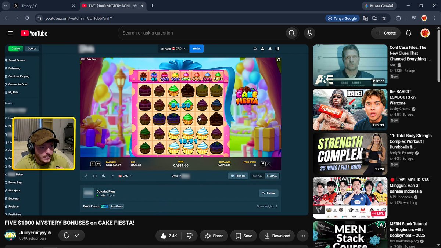Download the video
Screen dimensions: 441x248
pos(277,236)
